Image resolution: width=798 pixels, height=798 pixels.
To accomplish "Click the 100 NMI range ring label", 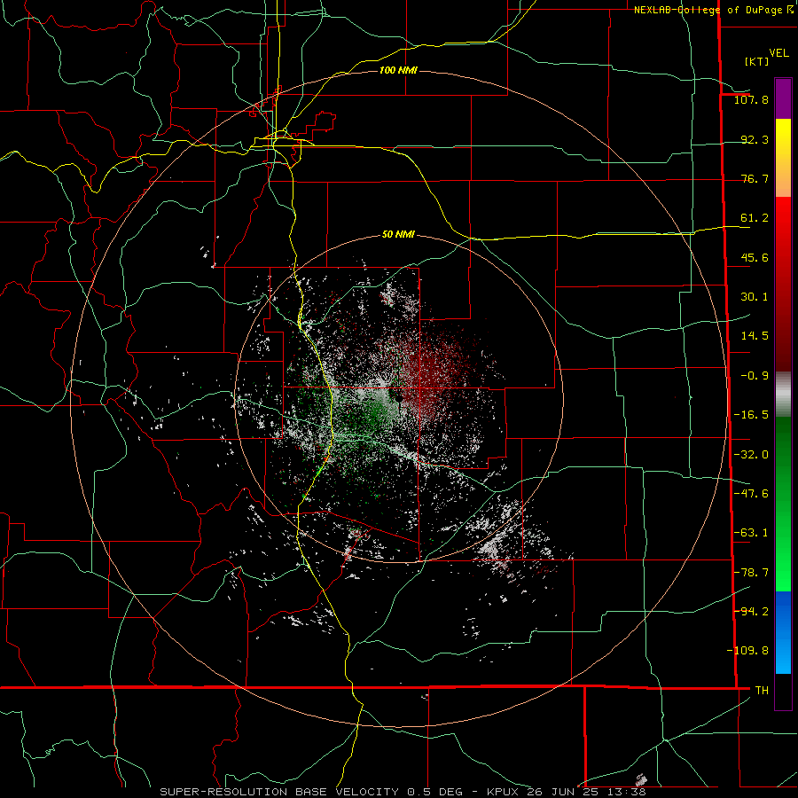I will [x=398, y=70].
